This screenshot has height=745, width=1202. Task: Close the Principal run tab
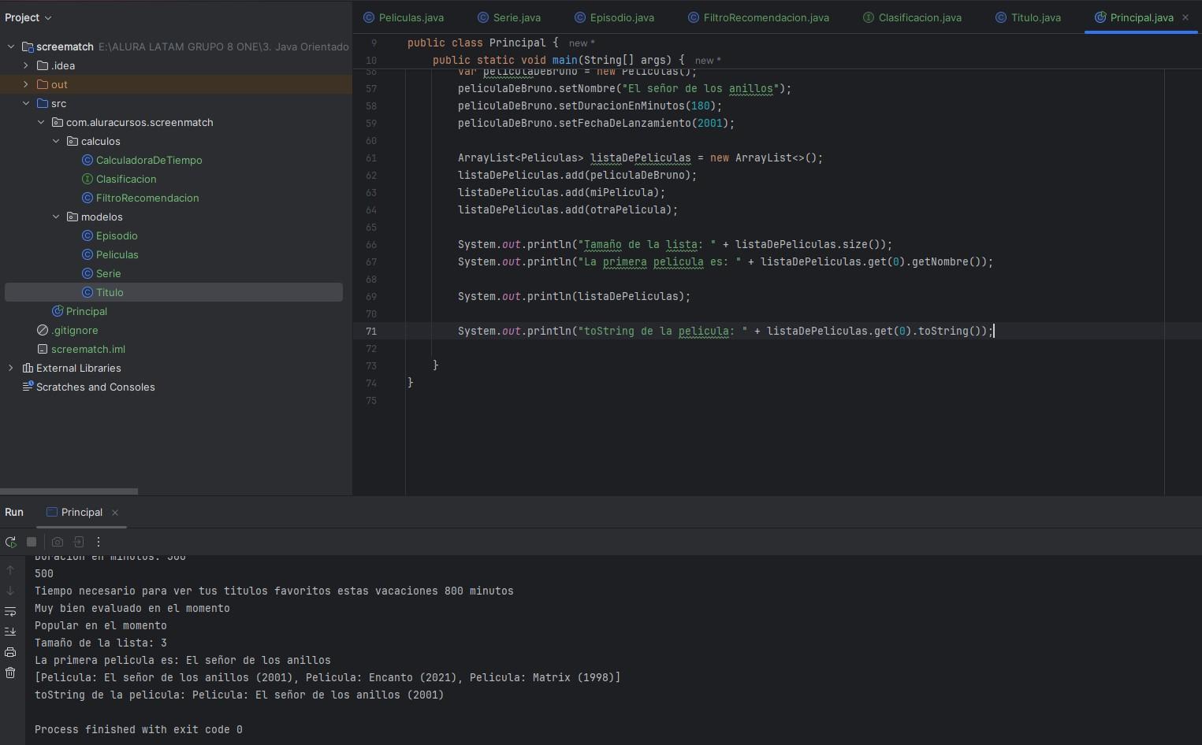pos(115,513)
